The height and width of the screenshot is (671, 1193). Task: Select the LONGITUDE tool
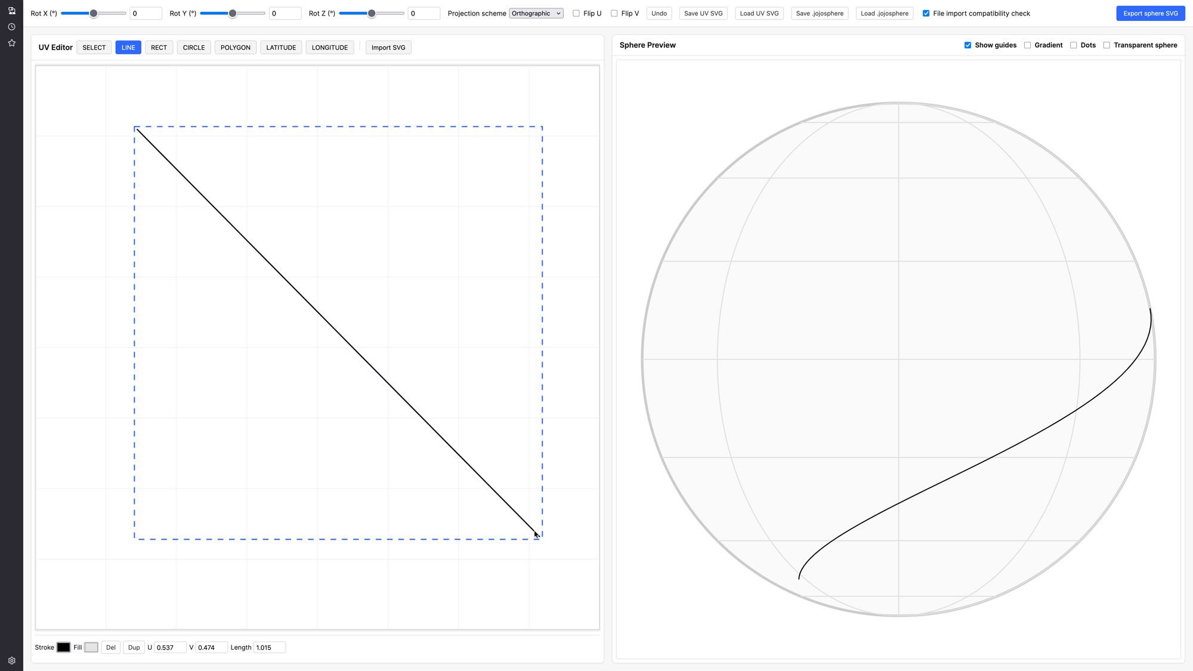tap(330, 48)
